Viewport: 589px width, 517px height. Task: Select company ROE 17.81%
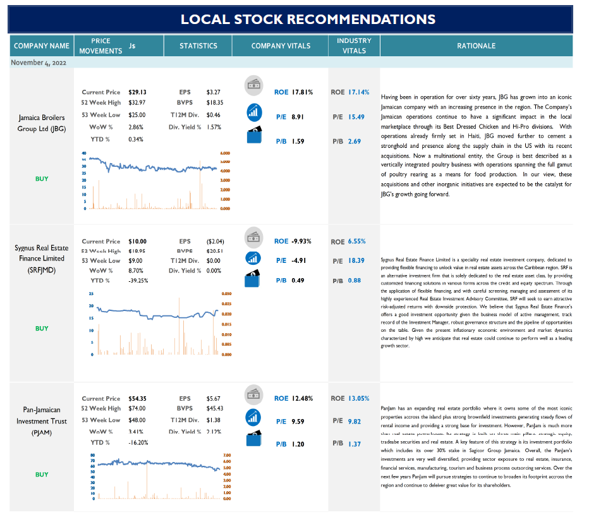(x=302, y=92)
